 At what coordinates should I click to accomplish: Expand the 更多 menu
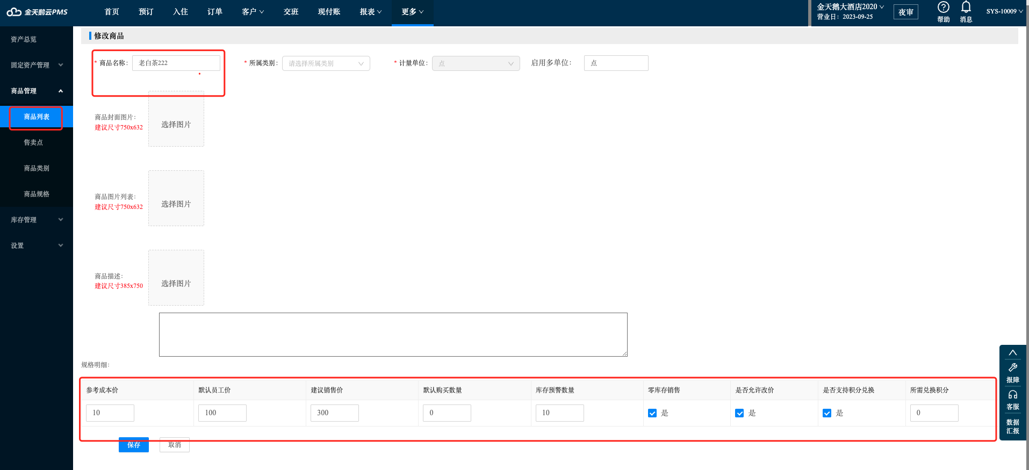click(x=412, y=12)
